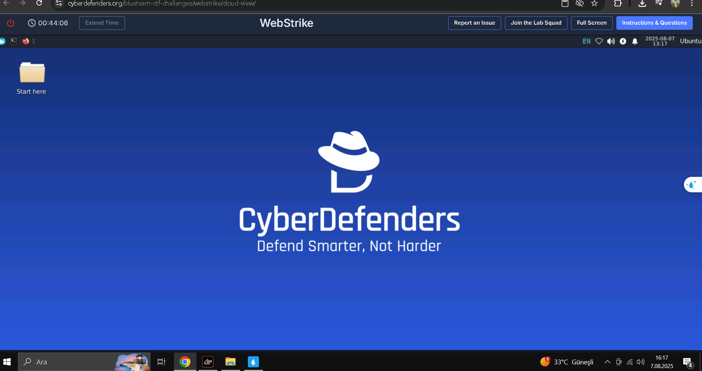Screen dimensions: 702x371
Task: Click the Windows volume tray icon
Action: tap(641, 362)
